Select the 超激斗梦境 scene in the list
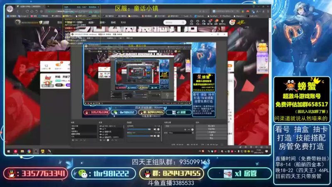 (83, 134)
